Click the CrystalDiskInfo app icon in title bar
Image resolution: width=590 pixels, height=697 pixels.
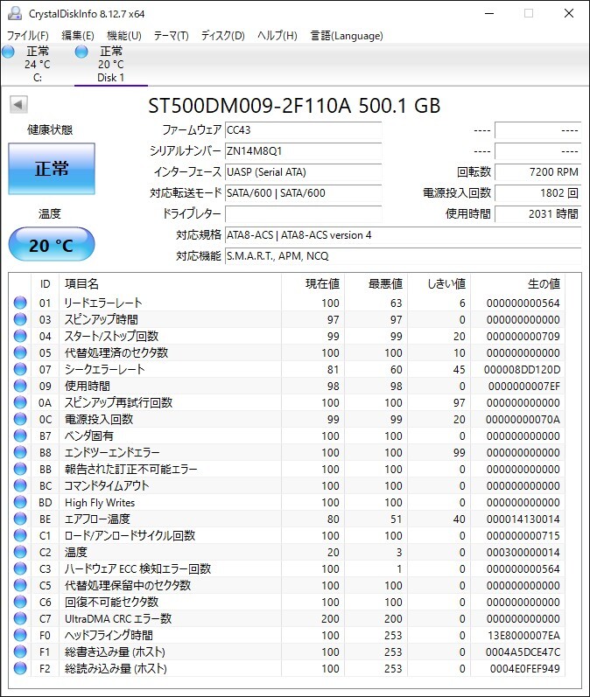[x=15, y=13]
